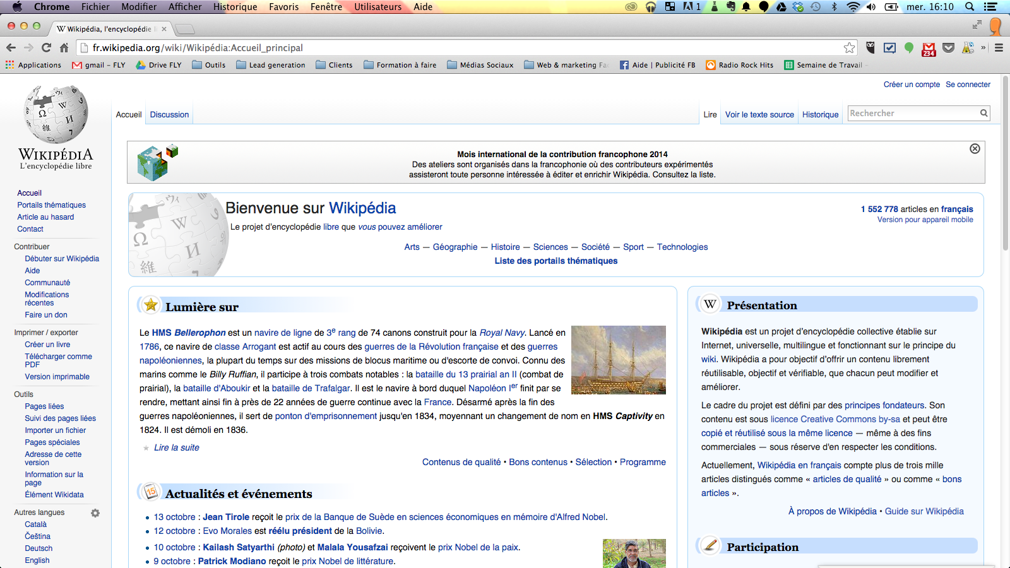
Task: Open the Chrome menu hamburger icon
Action: point(999,47)
